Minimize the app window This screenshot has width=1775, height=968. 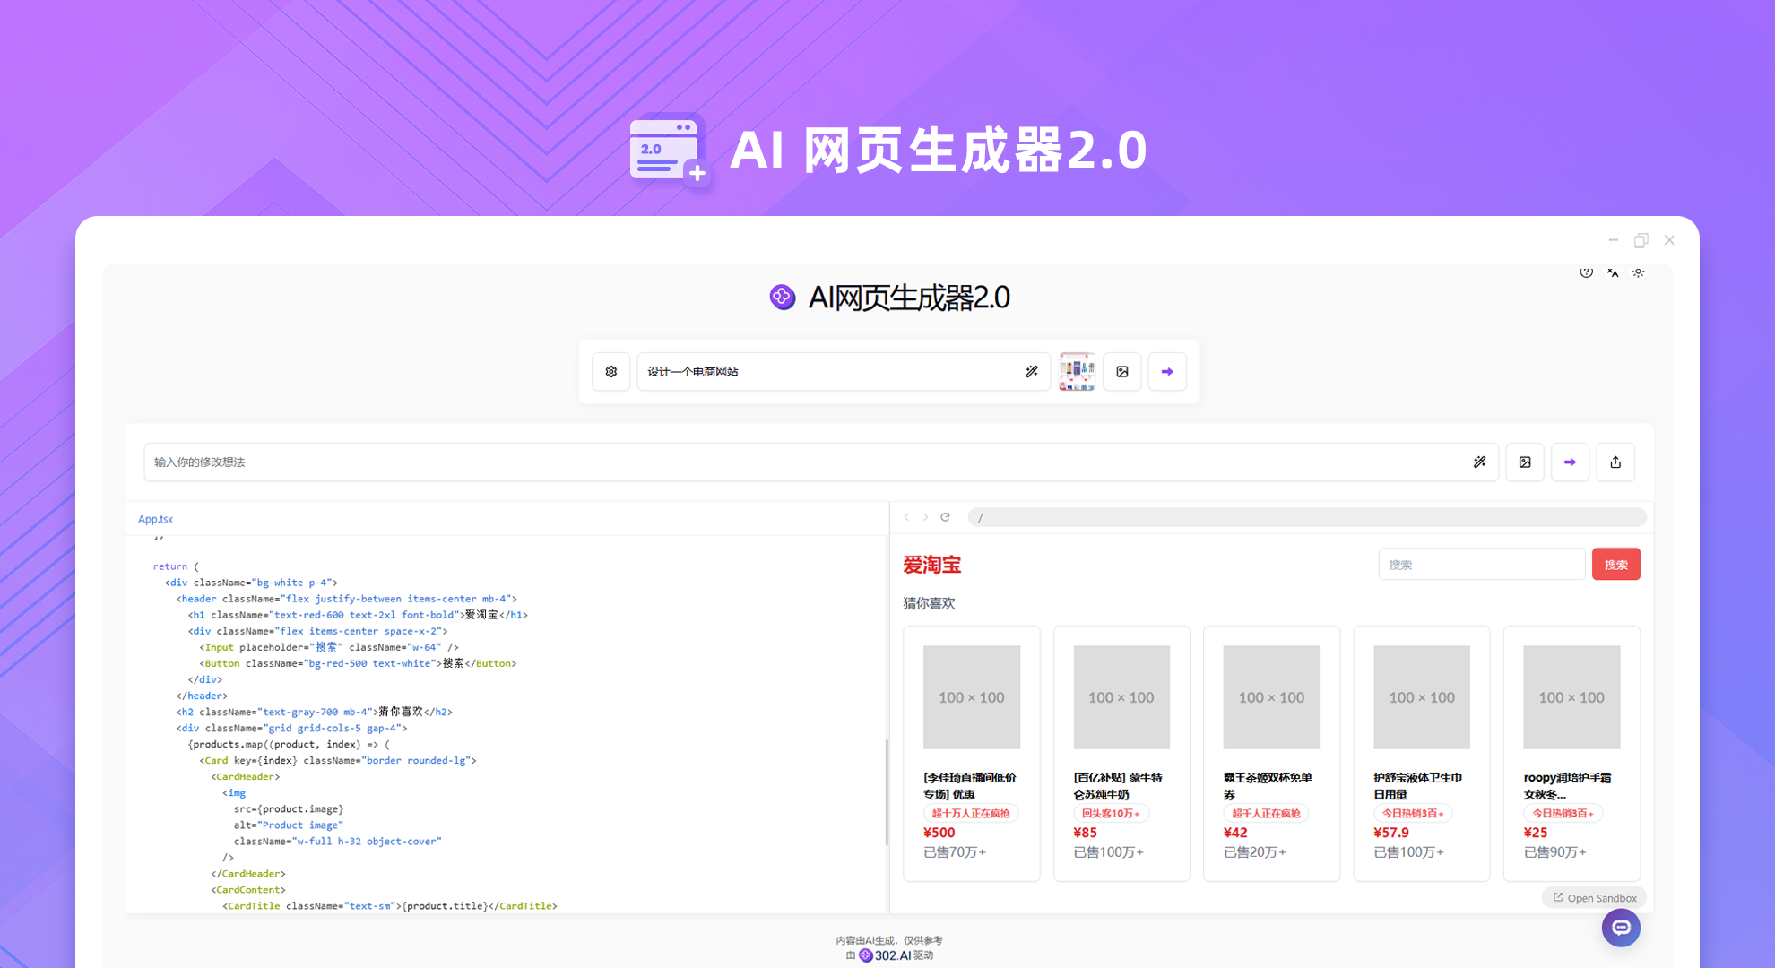(1613, 240)
